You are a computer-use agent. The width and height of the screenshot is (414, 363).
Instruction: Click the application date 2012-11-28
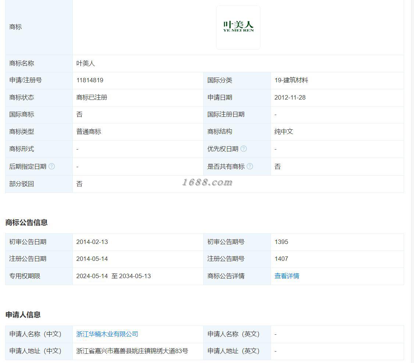click(x=290, y=97)
